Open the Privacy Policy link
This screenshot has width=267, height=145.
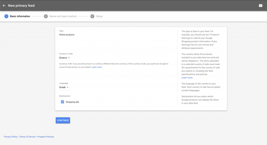(x=11, y=137)
